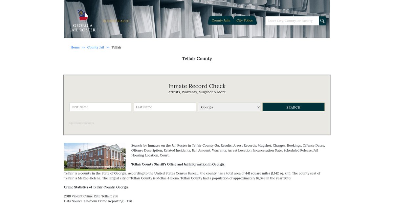Go to Home via breadcrumb
394x203 pixels.
(75, 47)
